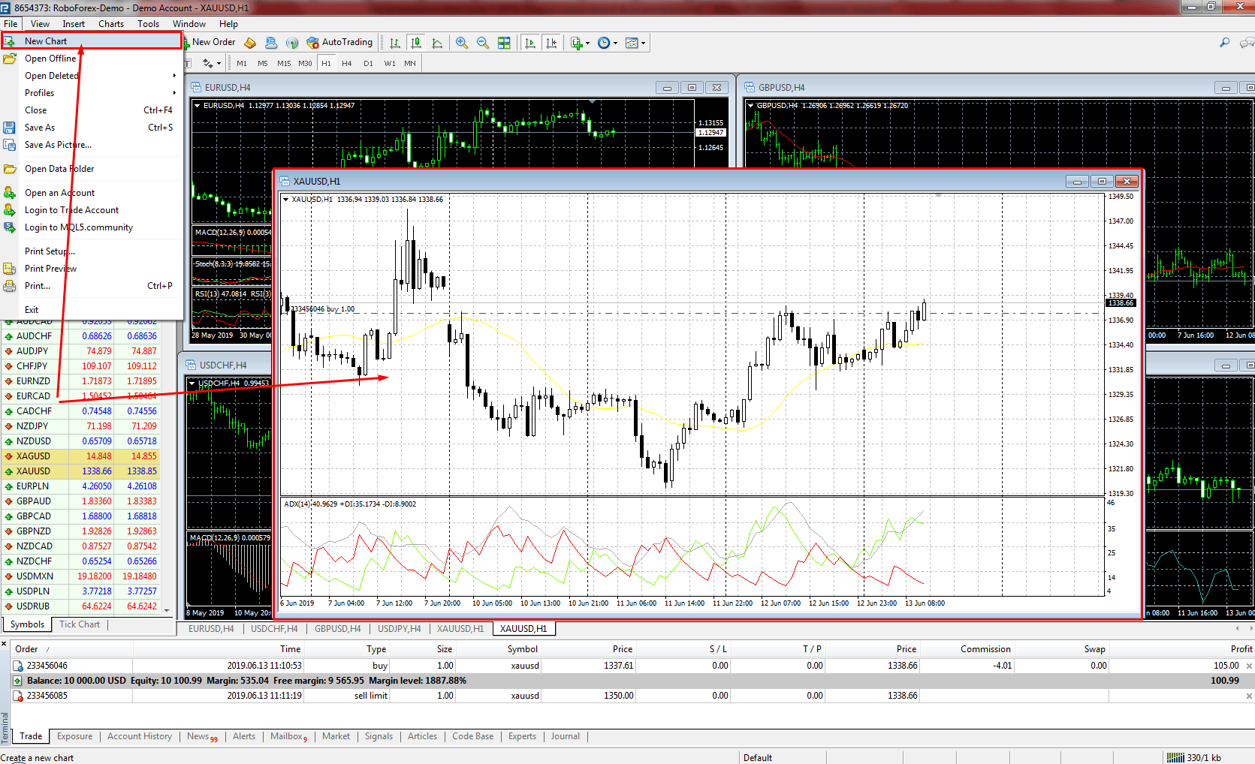Open the search magnifier in the toolbar
This screenshot has width=1255, height=764.
(1224, 43)
